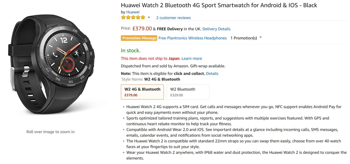Click the red £379.00 main price
This screenshot has height=164, width=350.
point(142,29)
